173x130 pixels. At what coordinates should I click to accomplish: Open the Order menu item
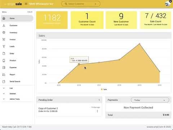pyautogui.click(x=17, y=53)
